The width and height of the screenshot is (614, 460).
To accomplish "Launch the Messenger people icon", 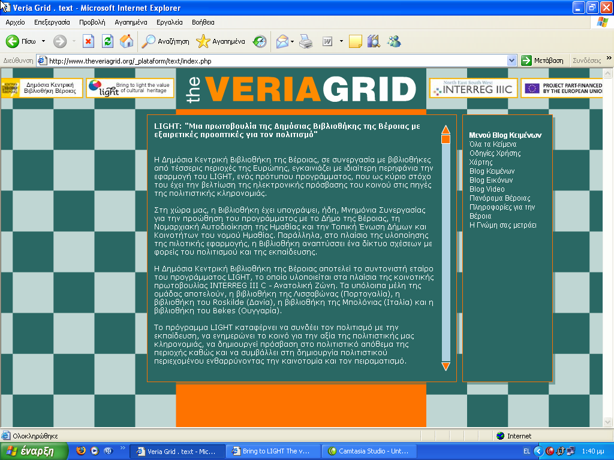I will coord(394,41).
